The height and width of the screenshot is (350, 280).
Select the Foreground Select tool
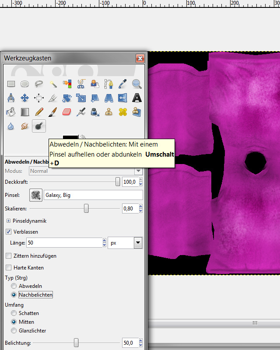(95, 84)
